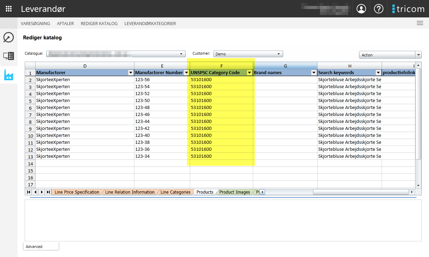This screenshot has width=429, height=257.
Task: Open the hamburger menu in the navigation bar
Action: click(420, 23)
